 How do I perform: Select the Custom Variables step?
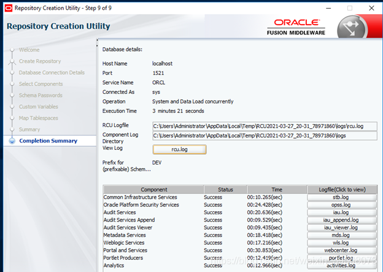click(x=39, y=107)
